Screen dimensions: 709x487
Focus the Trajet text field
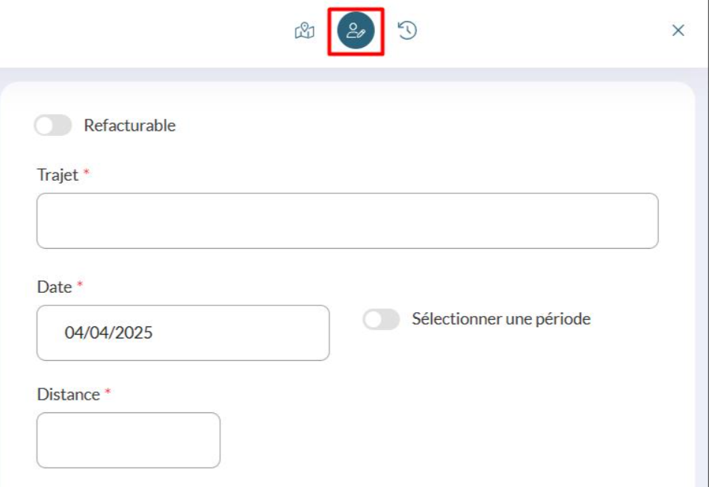pos(347,220)
